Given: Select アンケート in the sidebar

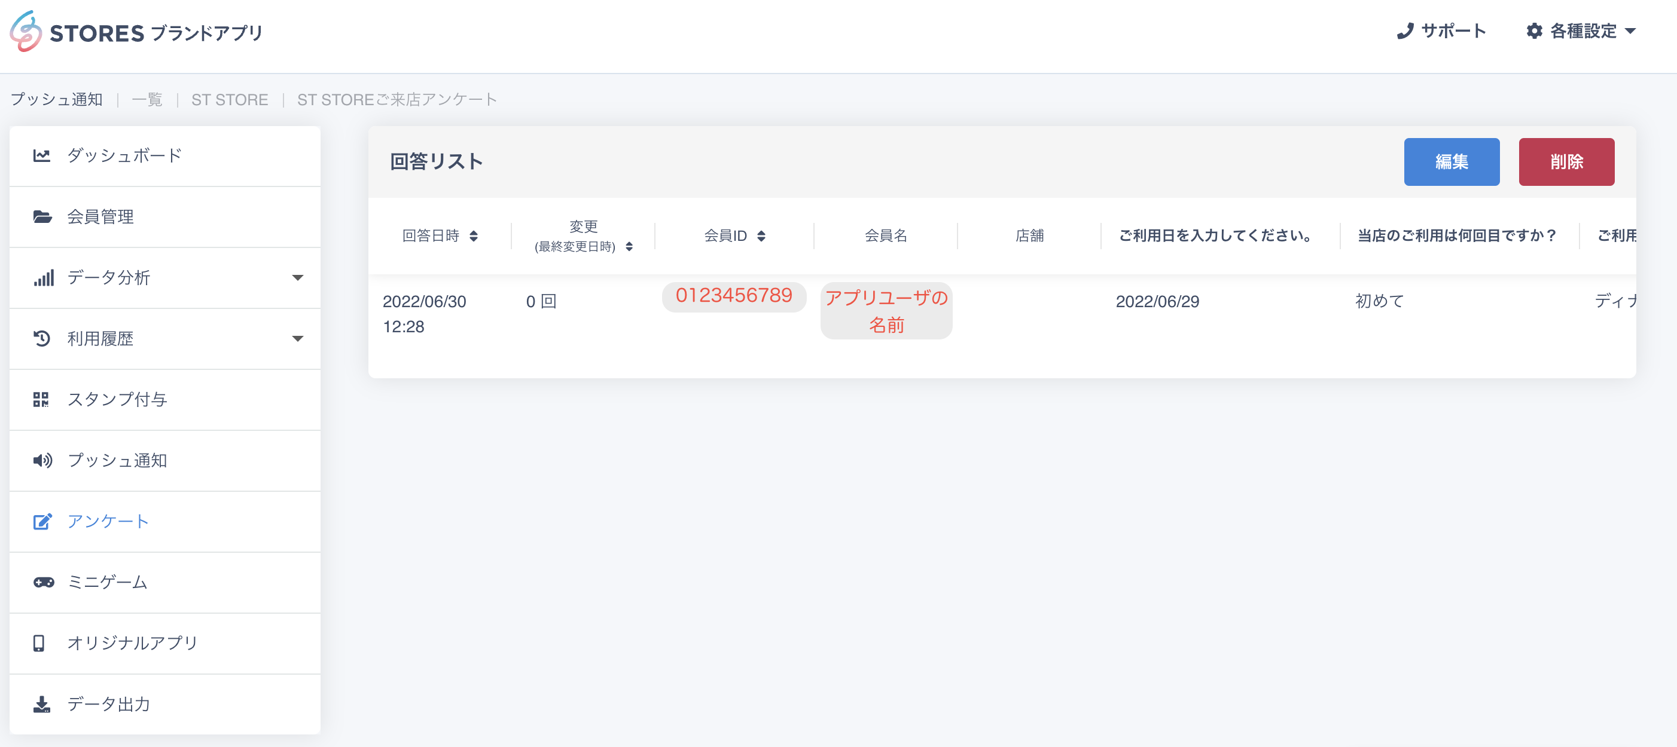Looking at the screenshot, I should click(164, 521).
